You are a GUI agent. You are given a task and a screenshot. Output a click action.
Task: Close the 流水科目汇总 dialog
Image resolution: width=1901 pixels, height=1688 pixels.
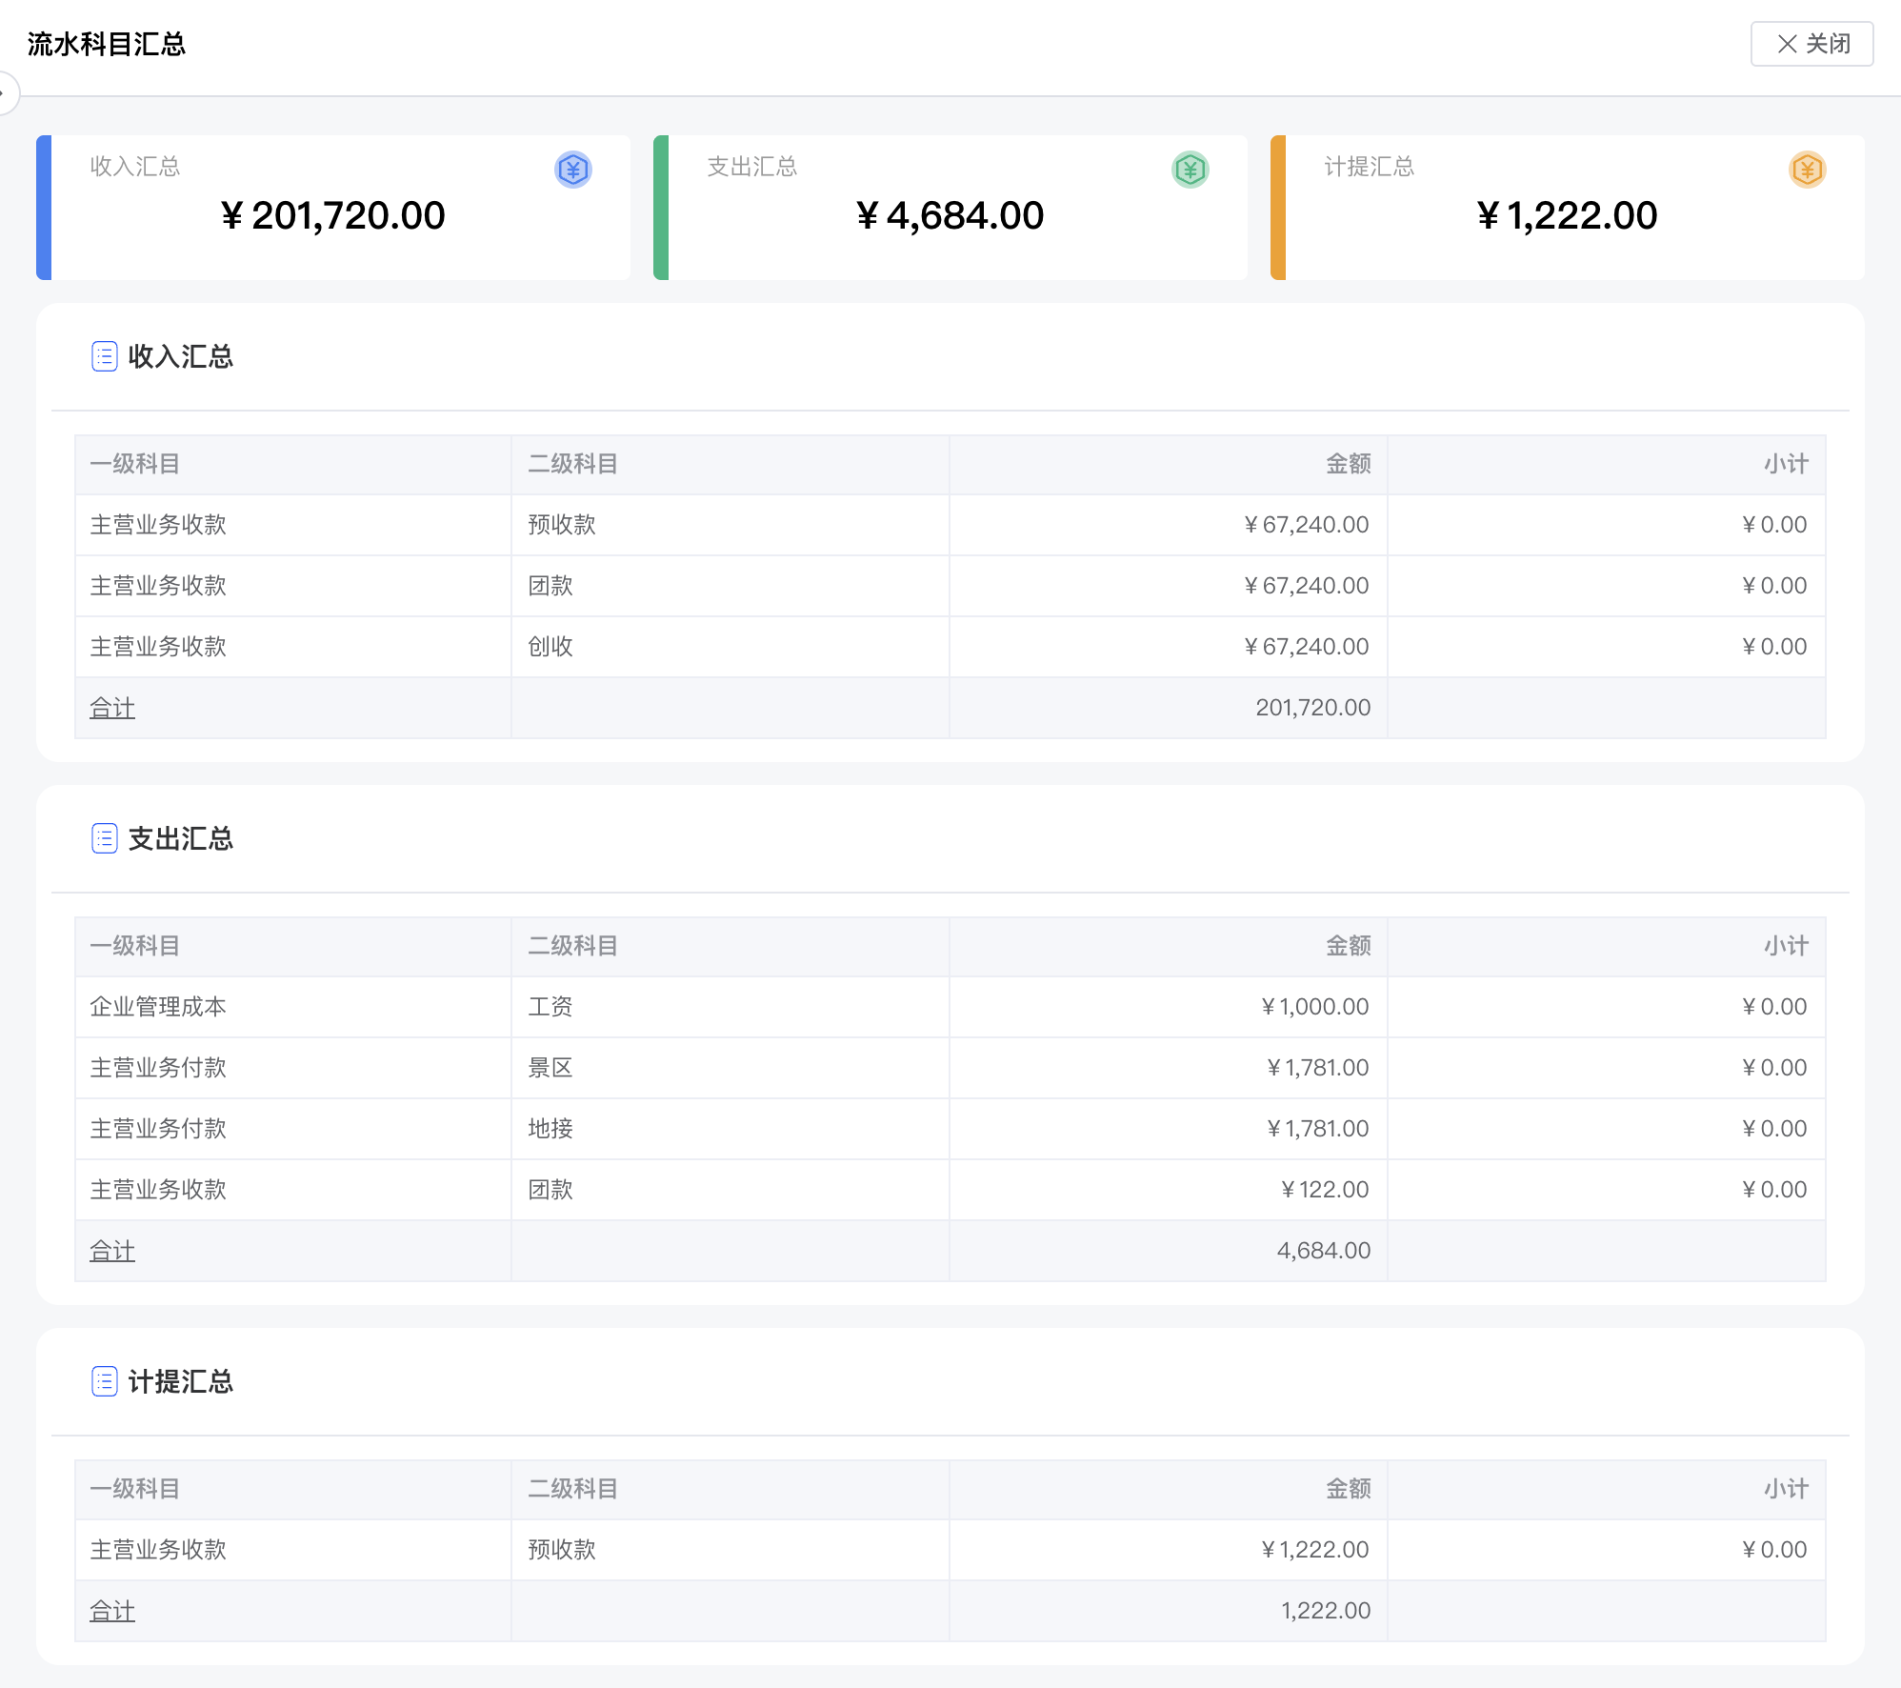pyautogui.click(x=1811, y=44)
